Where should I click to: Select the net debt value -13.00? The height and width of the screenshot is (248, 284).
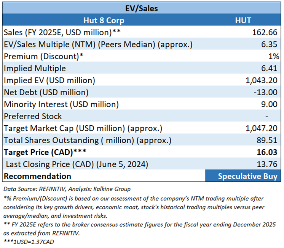(265, 92)
